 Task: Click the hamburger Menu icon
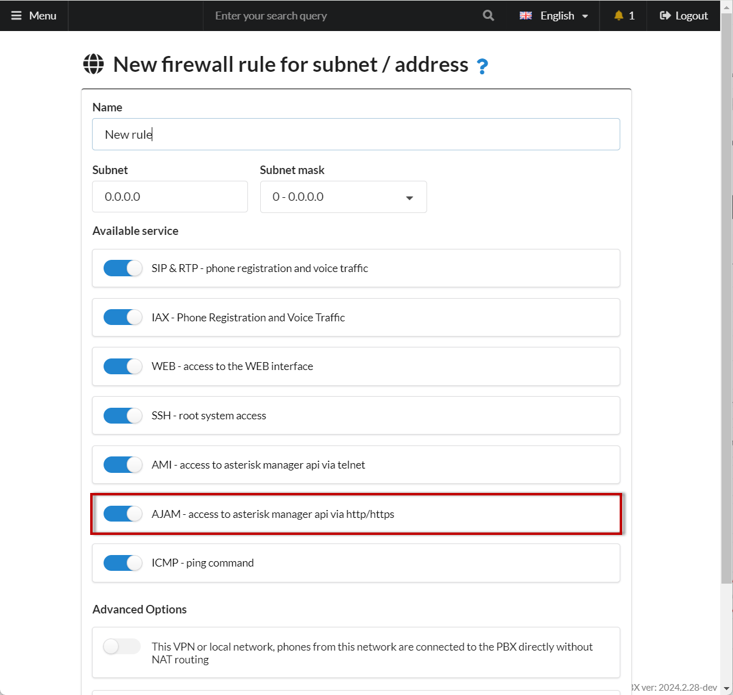click(x=16, y=16)
